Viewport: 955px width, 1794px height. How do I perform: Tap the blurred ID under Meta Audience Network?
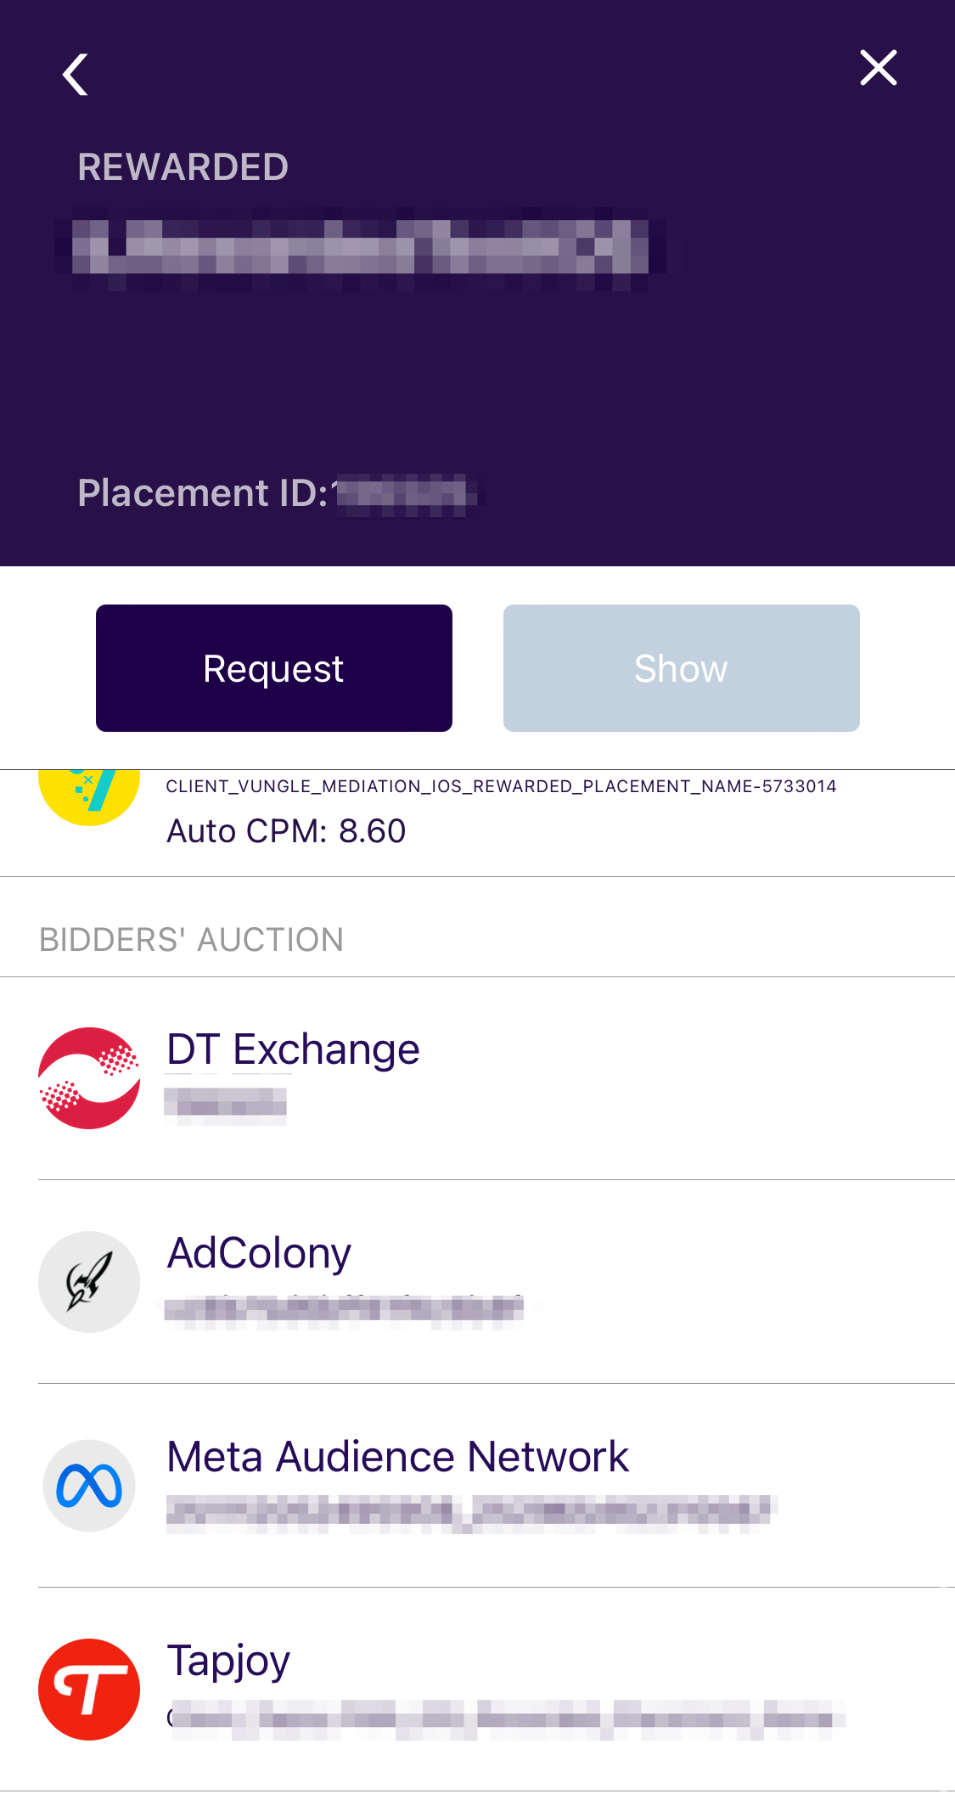(x=471, y=1513)
